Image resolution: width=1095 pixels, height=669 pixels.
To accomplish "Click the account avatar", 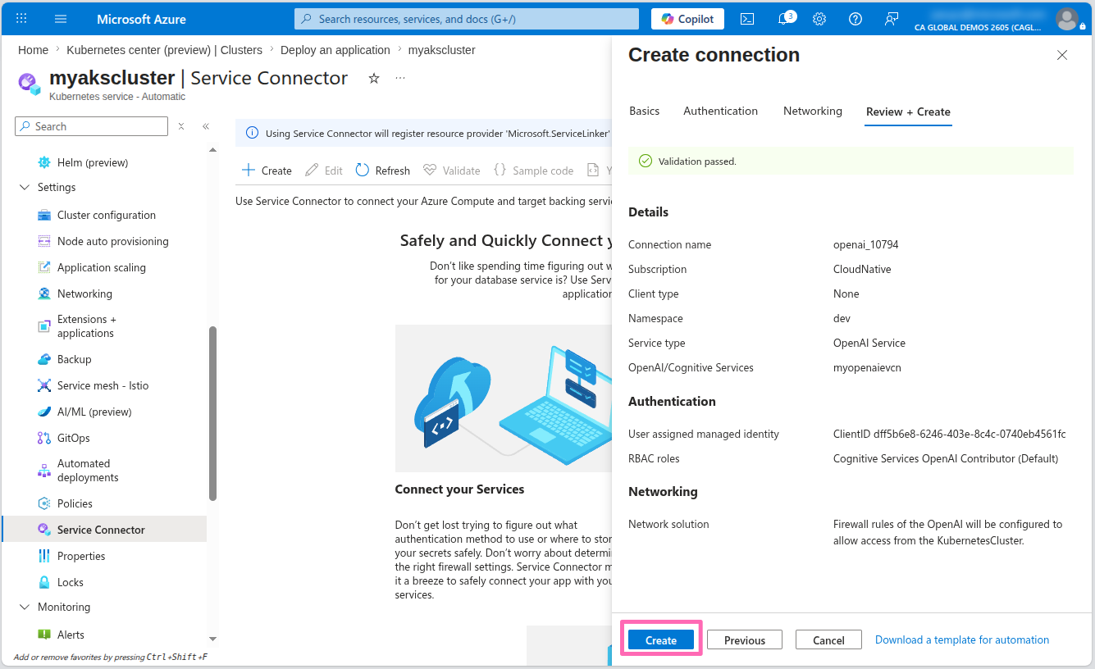I will click(1067, 19).
